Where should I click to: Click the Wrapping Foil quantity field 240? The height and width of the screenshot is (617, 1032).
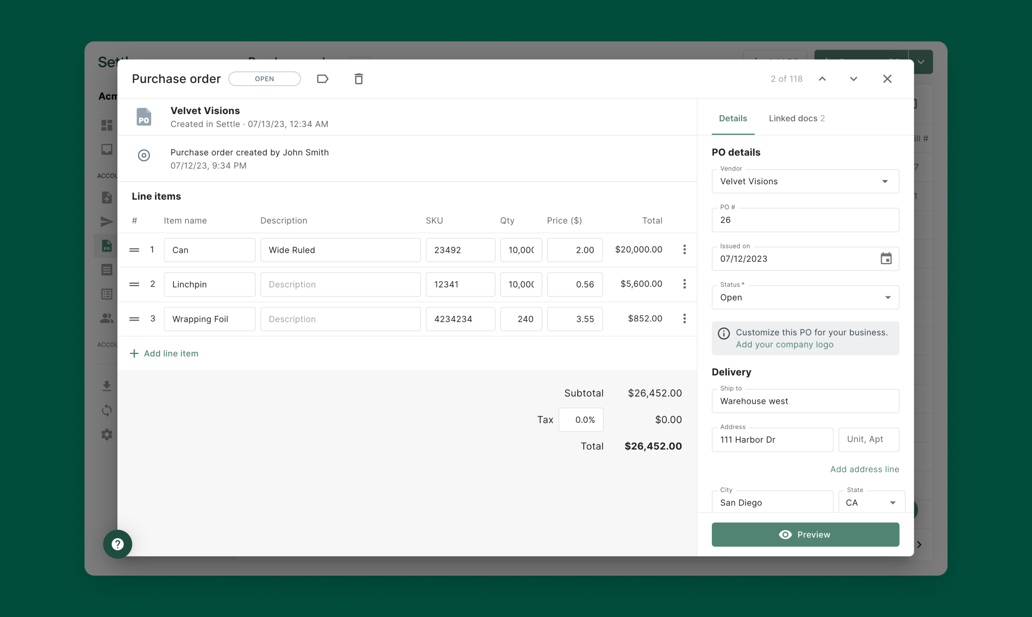[x=521, y=319]
